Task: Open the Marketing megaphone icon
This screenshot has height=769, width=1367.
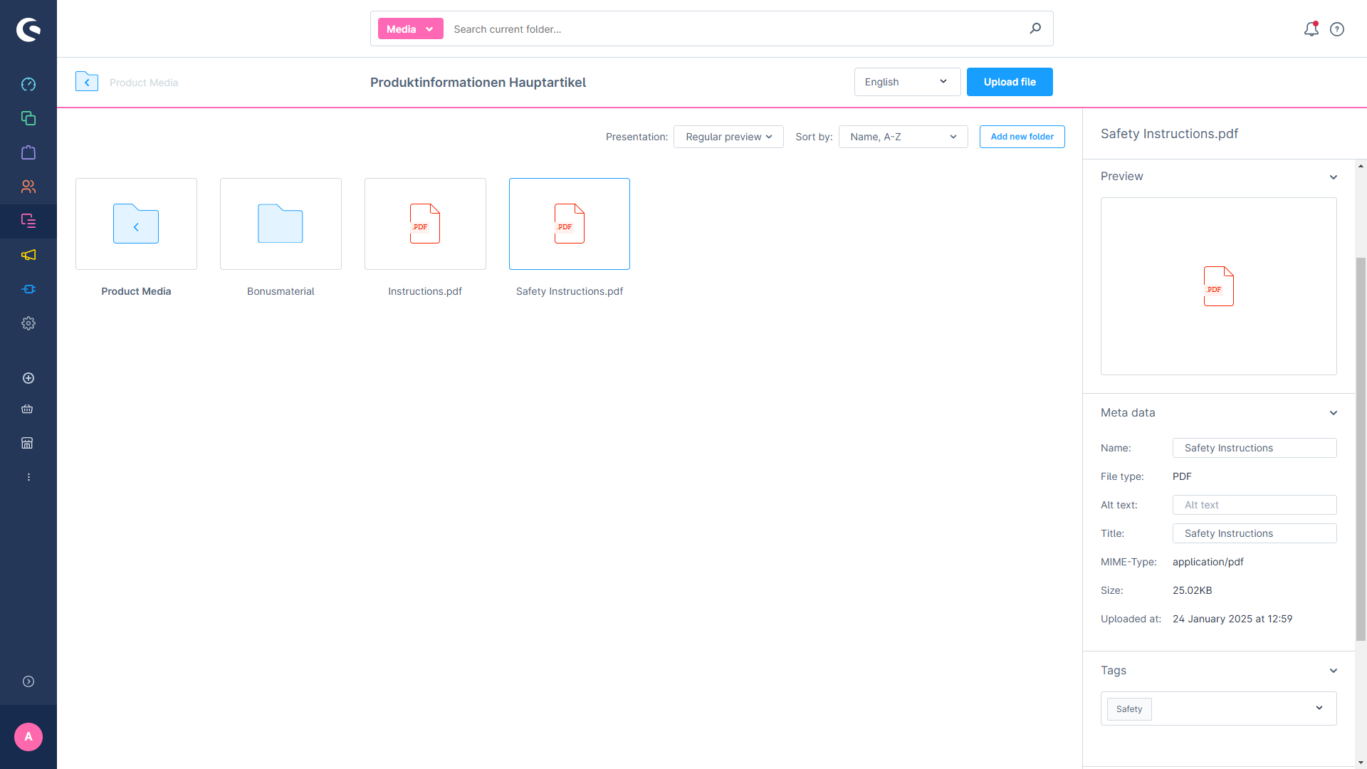Action: click(x=28, y=255)
